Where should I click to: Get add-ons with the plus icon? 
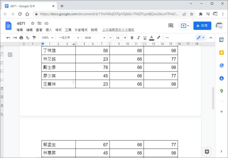pyautogui.click(x=221, y=112)
